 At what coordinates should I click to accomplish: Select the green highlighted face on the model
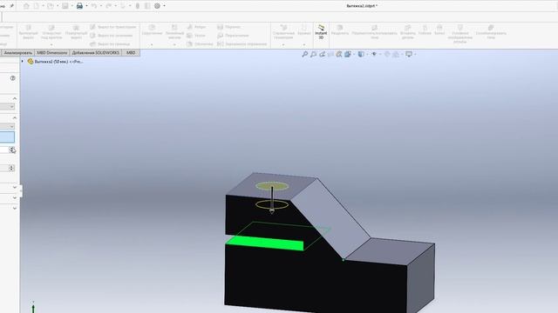click(x=265, y=243)
